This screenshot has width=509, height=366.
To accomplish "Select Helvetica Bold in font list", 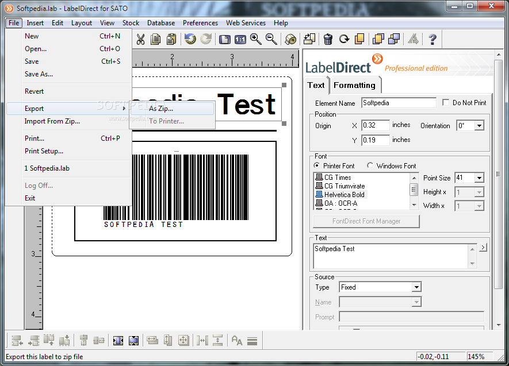I will (x=344, y=195).
